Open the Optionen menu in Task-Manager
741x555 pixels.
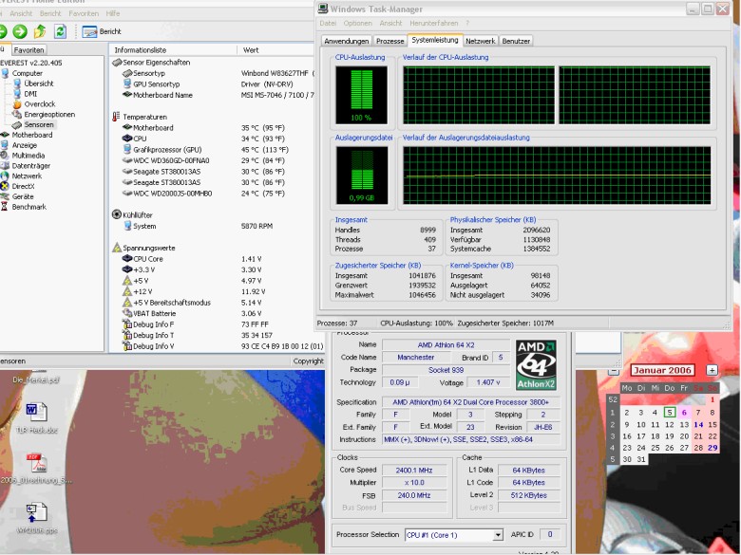coord(358,23)
